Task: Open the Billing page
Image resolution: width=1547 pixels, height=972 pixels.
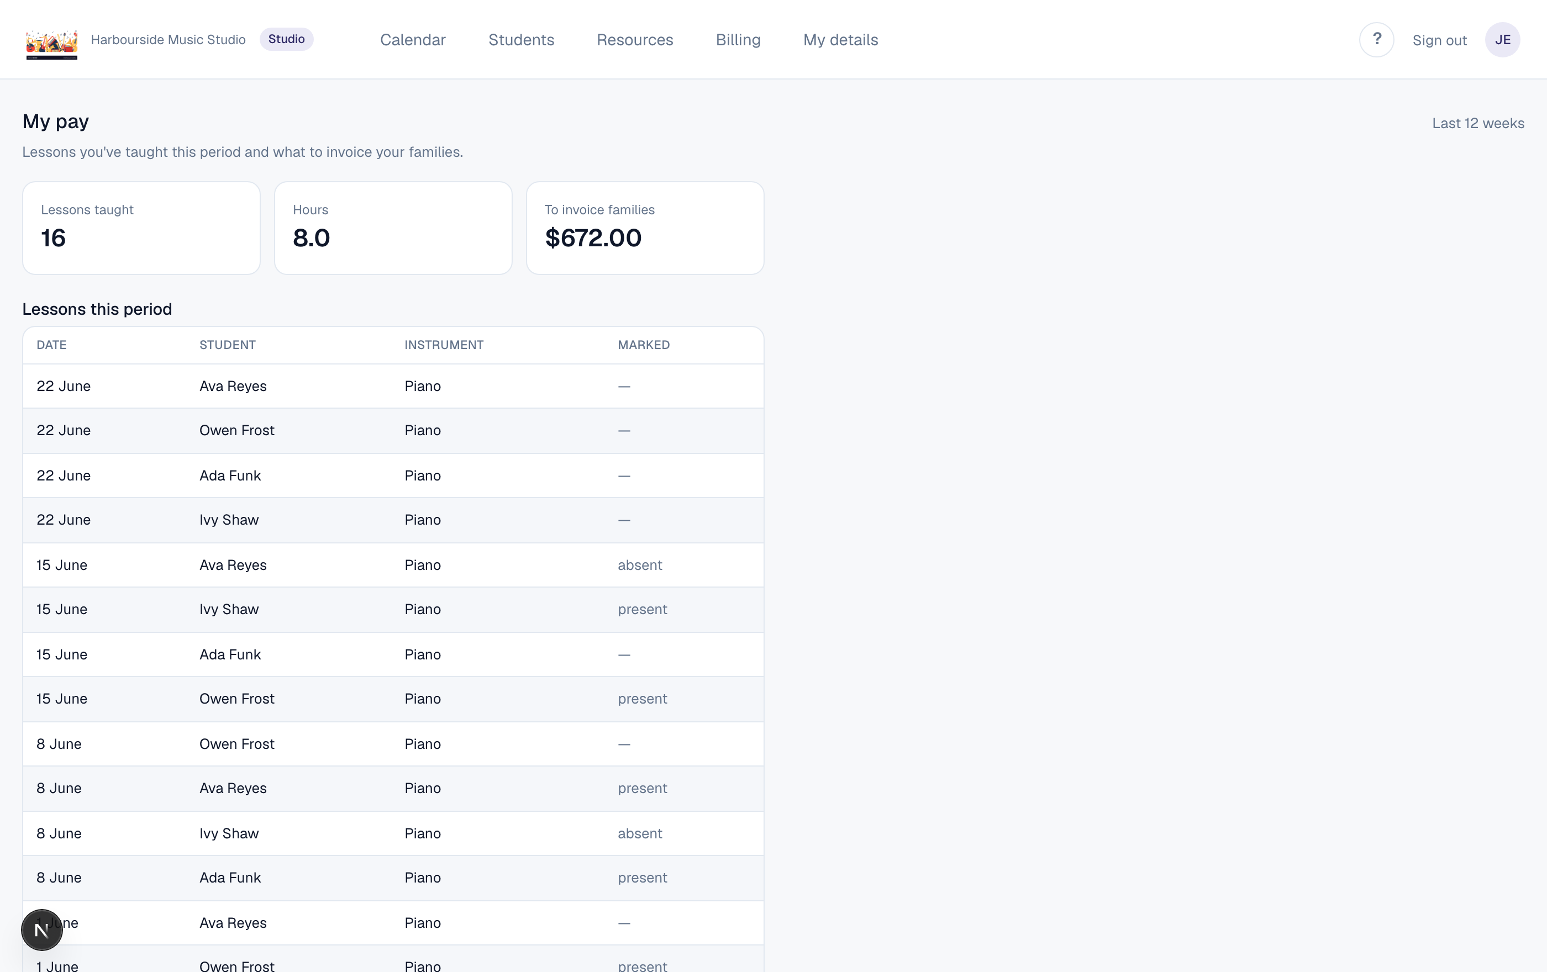Action: [738, 40]
